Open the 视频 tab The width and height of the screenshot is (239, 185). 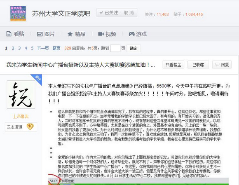click(107, 34)
